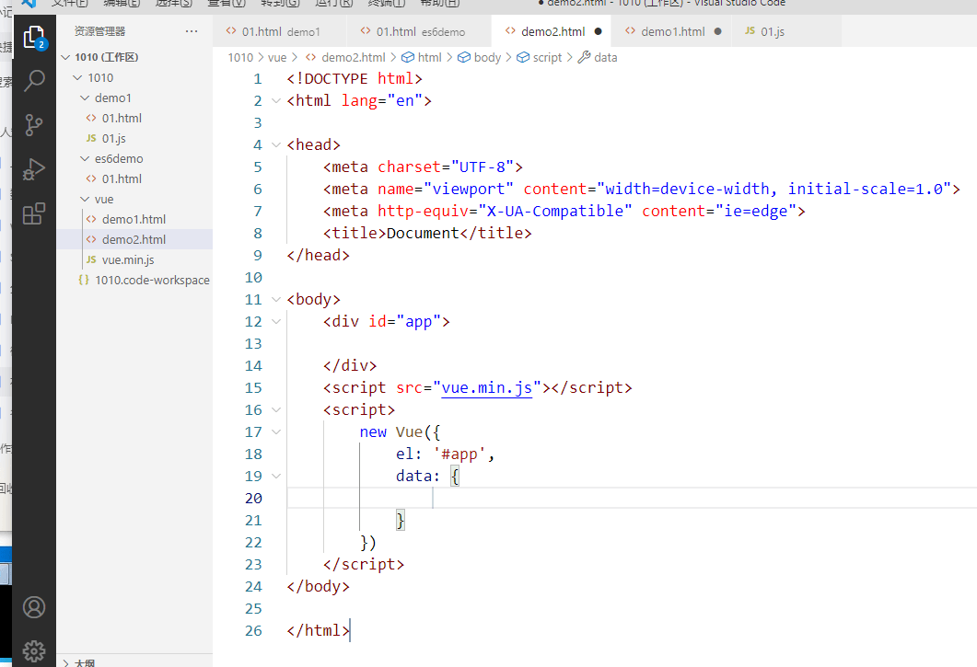
Task: Open demo1.html in the vue folder
Action: [x=134, y=219]
